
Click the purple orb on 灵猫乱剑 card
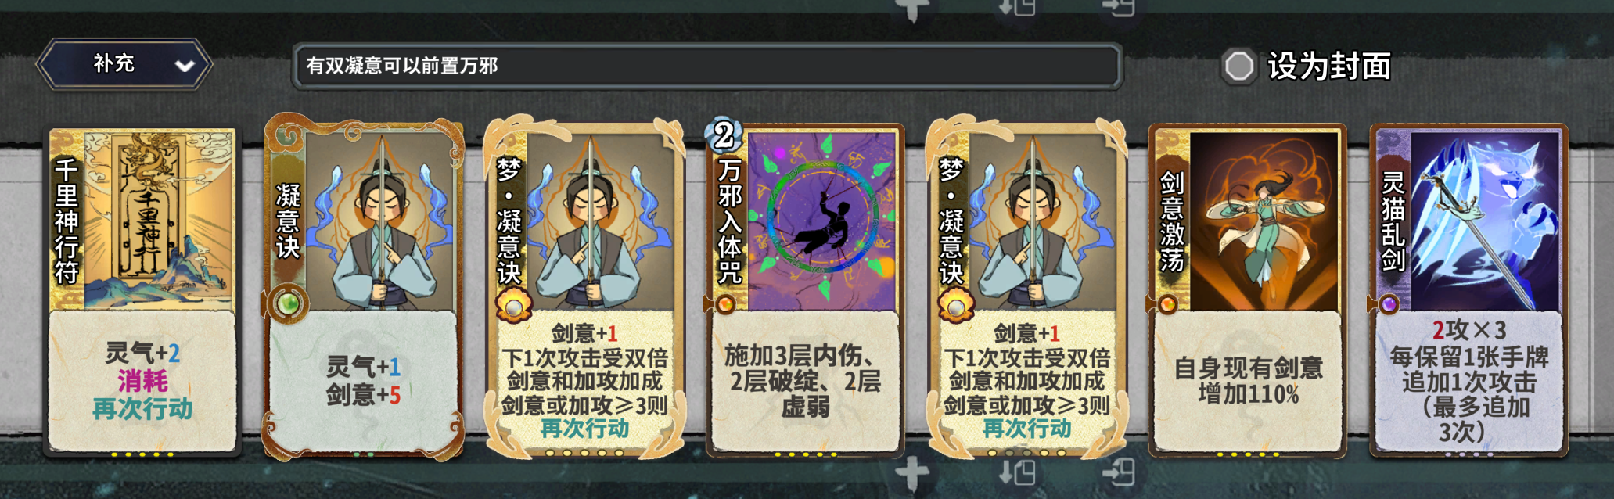click(x=1389, y=304)
